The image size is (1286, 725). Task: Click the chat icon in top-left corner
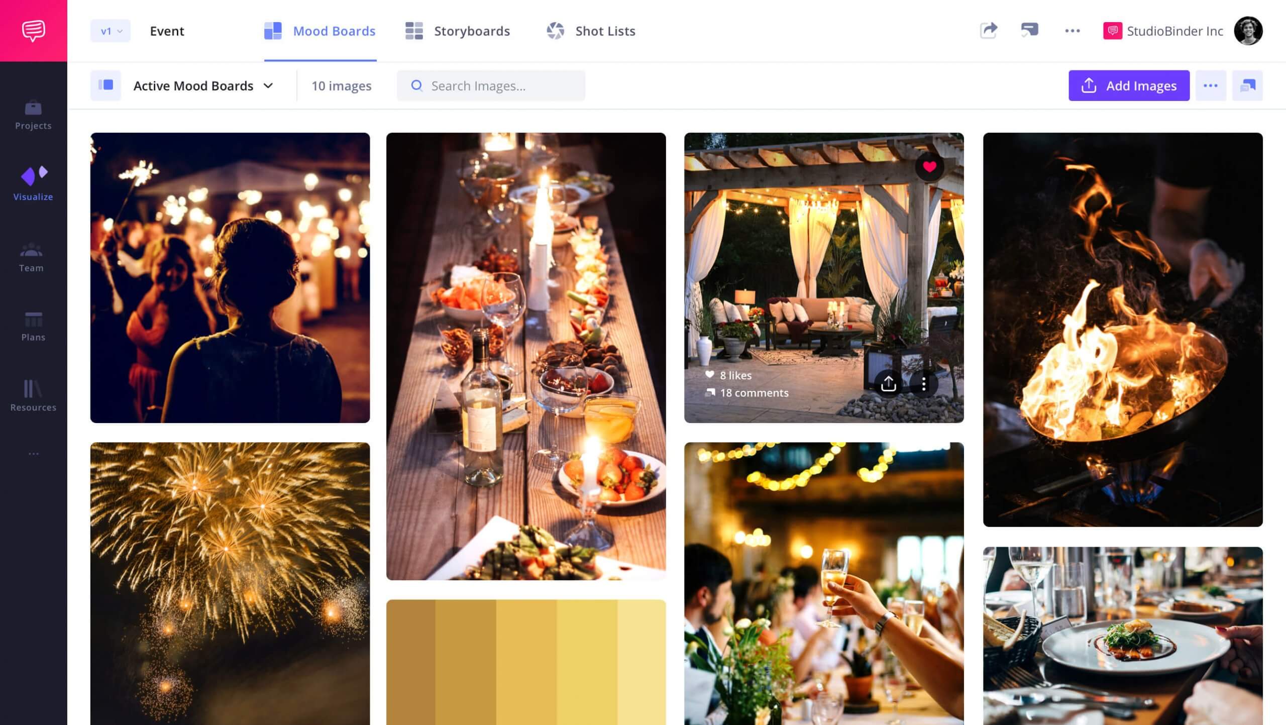(33, 31)
